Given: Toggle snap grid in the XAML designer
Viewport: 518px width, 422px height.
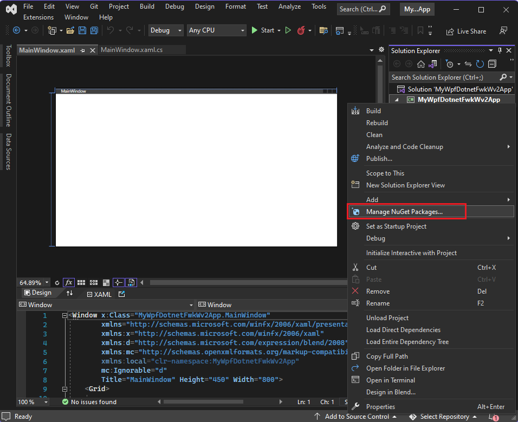Looking at the screenshot, I should pyautogui.click(x=81, y=282).
